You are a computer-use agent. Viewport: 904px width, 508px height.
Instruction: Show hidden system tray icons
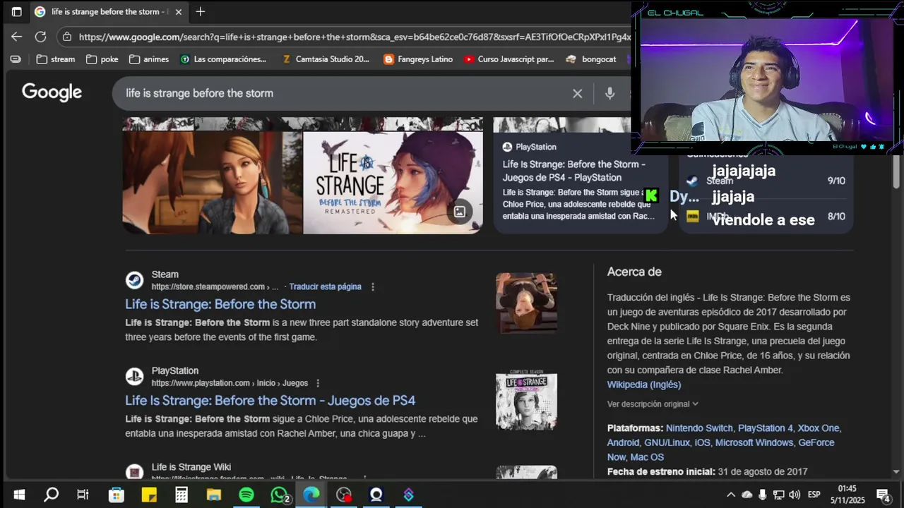click(x=731, y=495)
